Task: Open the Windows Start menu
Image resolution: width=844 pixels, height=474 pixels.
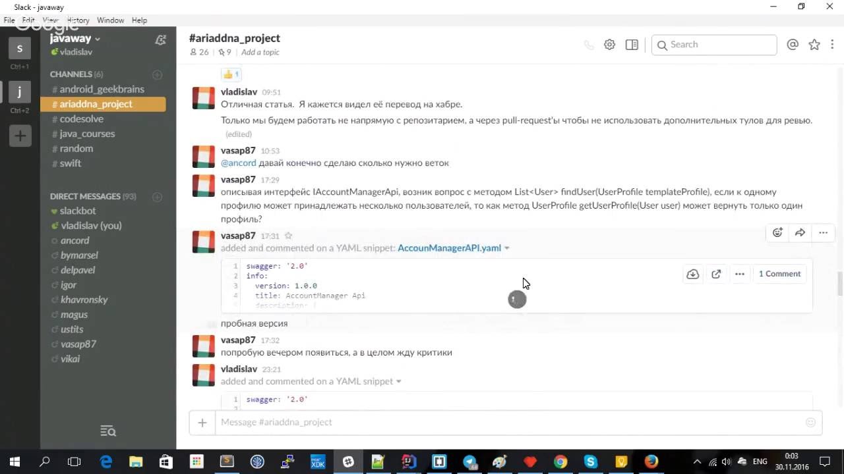Action: point(15,461)
